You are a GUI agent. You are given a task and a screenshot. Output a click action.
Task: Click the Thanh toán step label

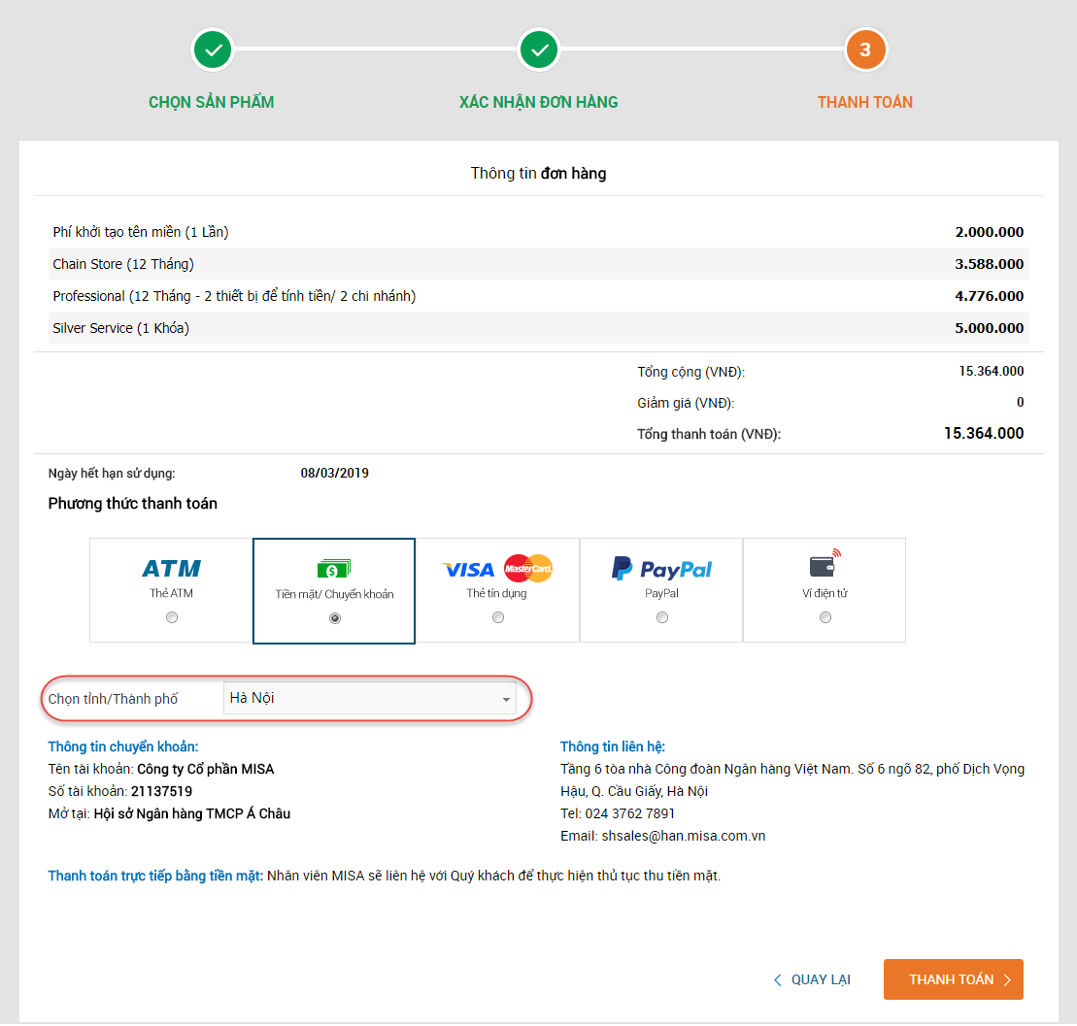(x=865, y=102)
